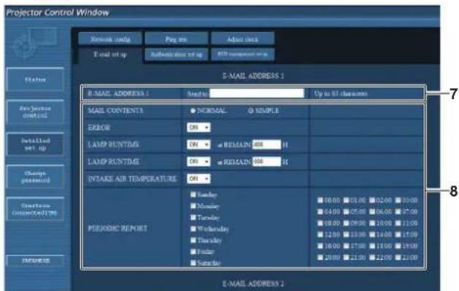Check the 14:00 report time
This screenshot has height=291, width=459.
click(372, 235)
